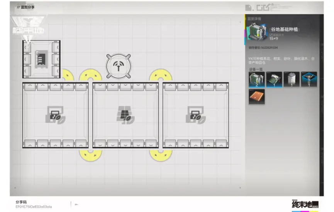Select first equipment thumbnail with count 2
Viewport: 334px width, 212px height.
coord(257,79)
